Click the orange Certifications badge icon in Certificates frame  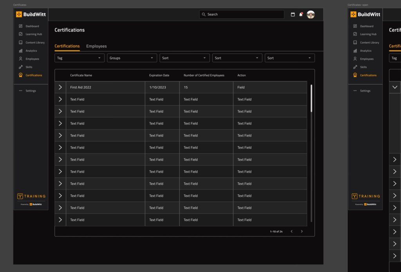coord(20,75)
